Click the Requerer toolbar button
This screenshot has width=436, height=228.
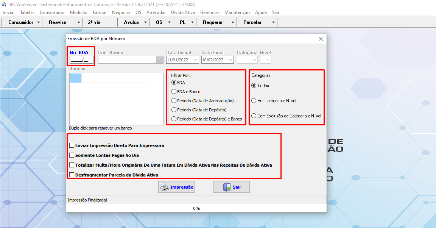coord(213,22)
